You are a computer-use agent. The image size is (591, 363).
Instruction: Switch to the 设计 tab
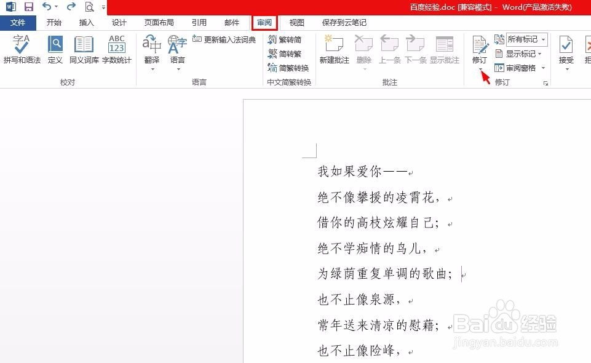[x=119, y=23]
